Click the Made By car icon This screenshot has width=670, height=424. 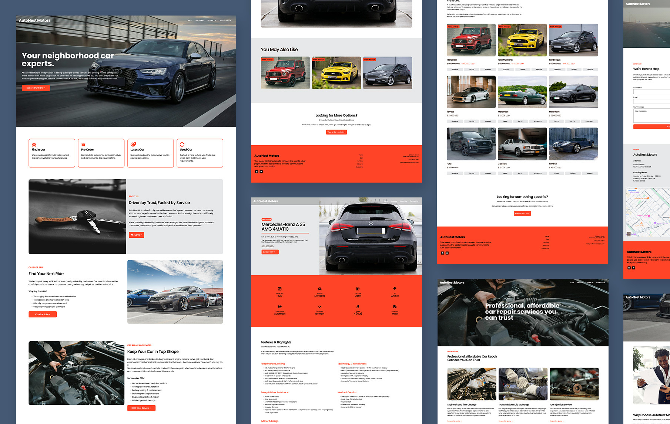(x=319, y=288)
